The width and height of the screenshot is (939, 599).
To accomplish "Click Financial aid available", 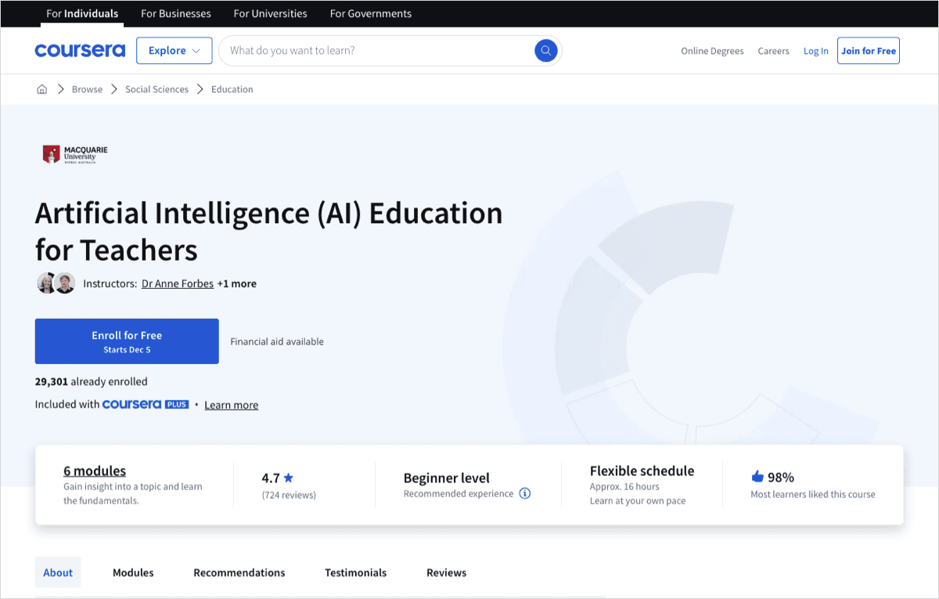I will (x=277, y=341).
